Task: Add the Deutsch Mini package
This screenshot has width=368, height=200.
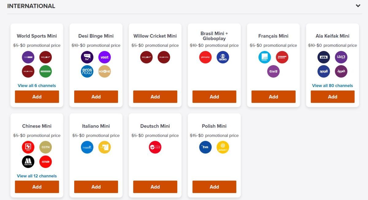Action: click(155, 187)
